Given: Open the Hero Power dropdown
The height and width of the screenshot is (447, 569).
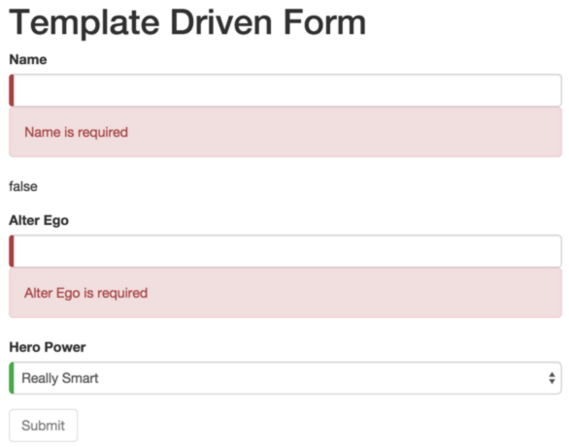Looking at the screenshot, I should 285,378.
